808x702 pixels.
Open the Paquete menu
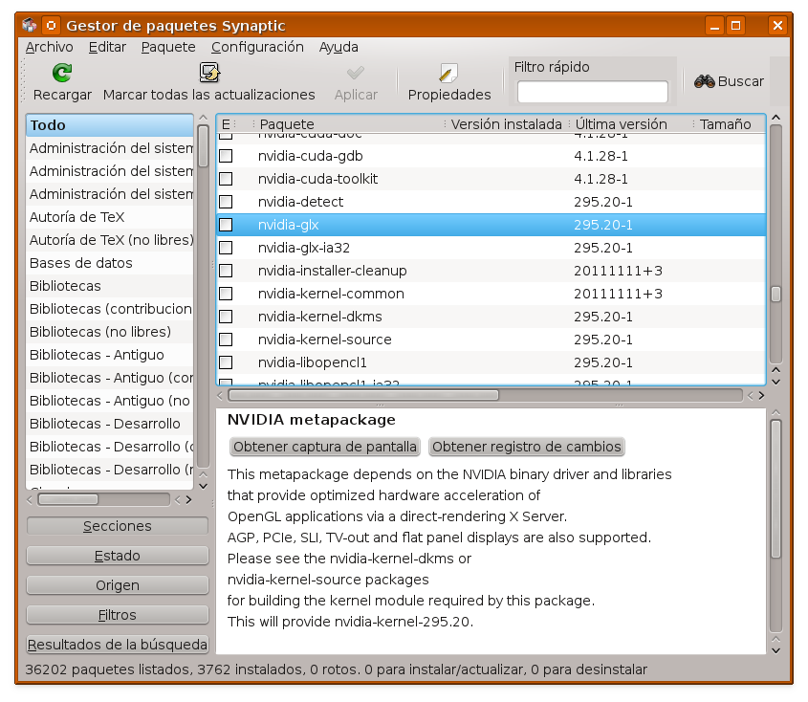point(168,47)
